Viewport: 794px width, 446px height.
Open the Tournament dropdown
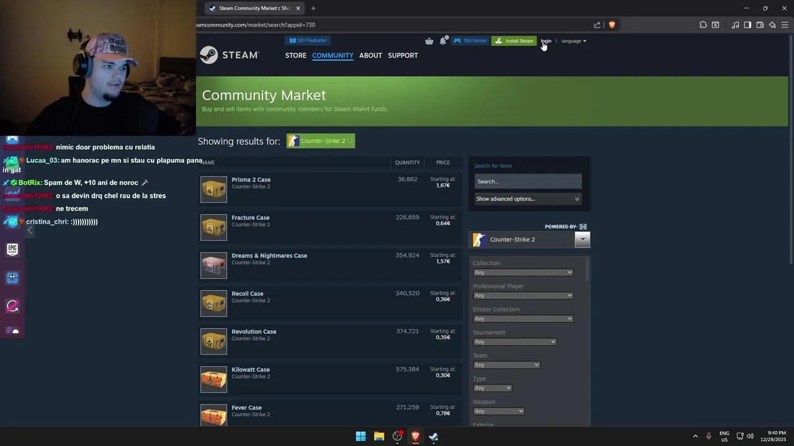(x=514, y=342)
